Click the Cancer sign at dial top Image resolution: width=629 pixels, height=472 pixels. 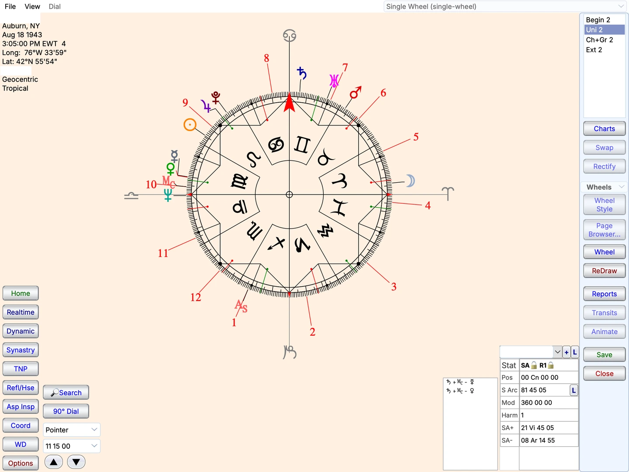point(289,35)
